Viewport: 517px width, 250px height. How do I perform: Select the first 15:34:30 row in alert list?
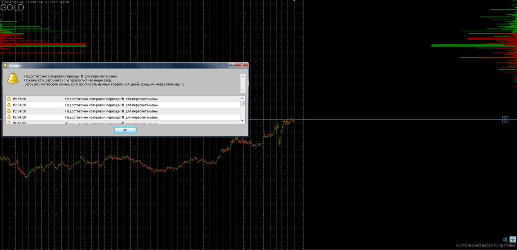click(x=123, y=99)
